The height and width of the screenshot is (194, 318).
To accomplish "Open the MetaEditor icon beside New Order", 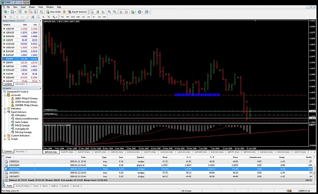I will click(64, 12).
